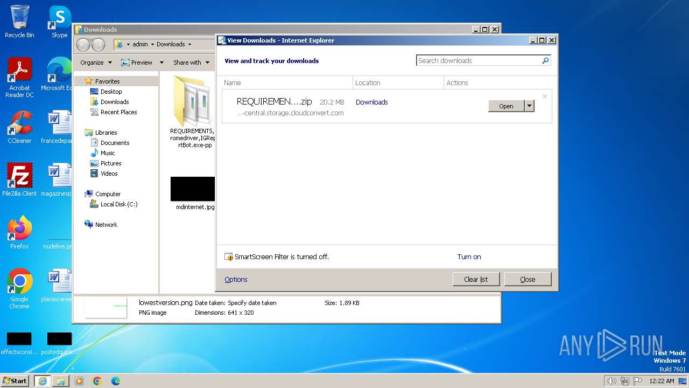The image size is (689, 388).
Task: Select Downloads in the navigation pane
Action: pyautogui.click(x=114, y=102)
